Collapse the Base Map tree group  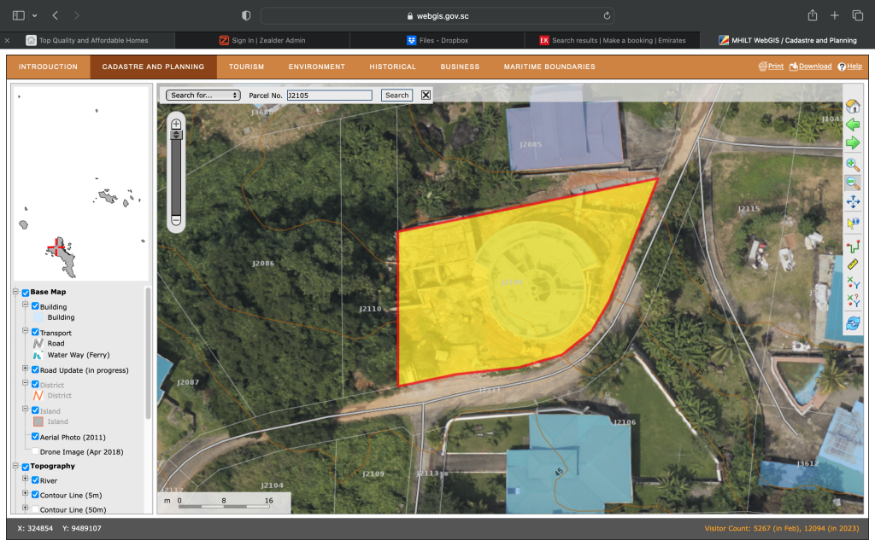(15, 293)
